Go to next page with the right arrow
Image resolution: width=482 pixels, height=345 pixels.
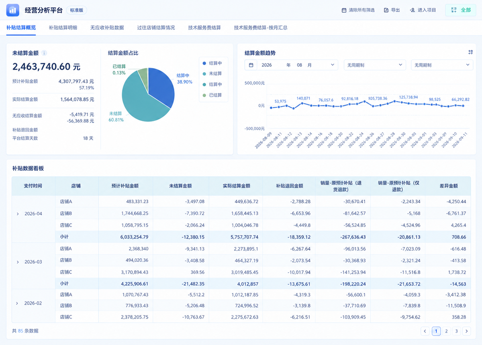(x=466, y=331)
